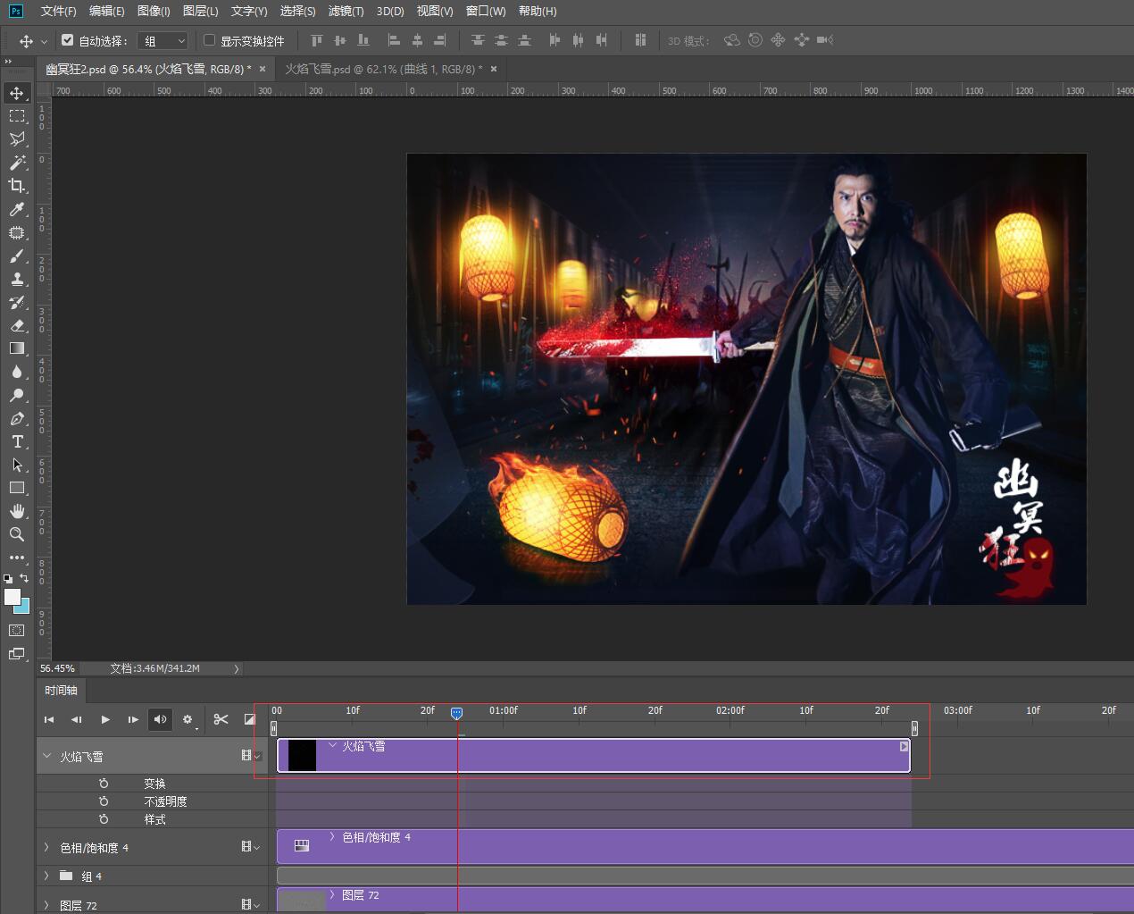Select the Eyedropper tool
This screenshot has height=914, width=1134.
click(x=17, y=209)
